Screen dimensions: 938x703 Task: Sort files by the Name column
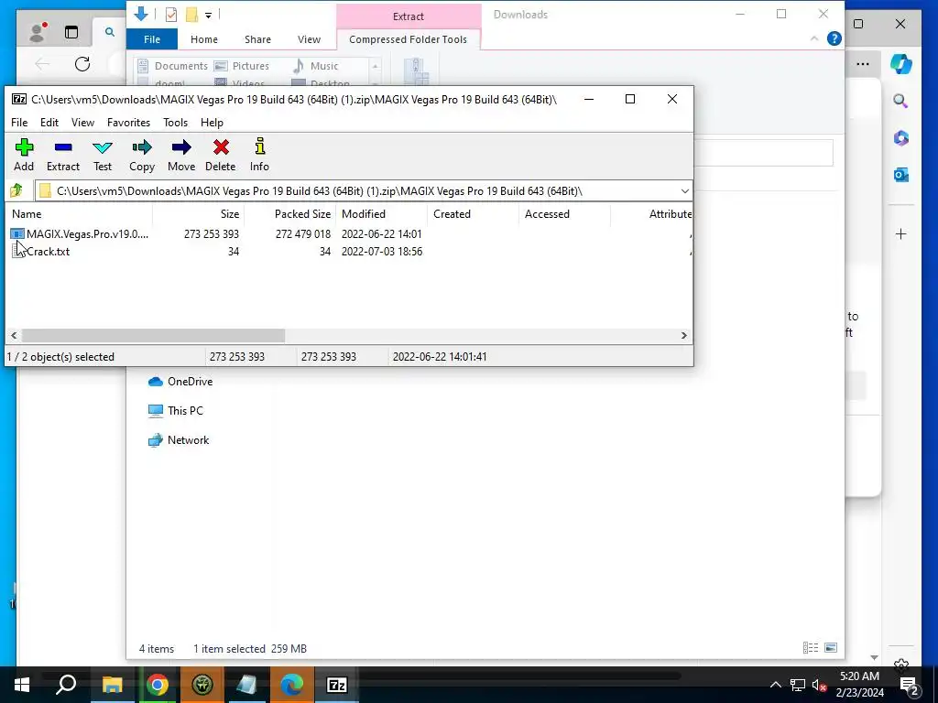click(x=80, y=214)
